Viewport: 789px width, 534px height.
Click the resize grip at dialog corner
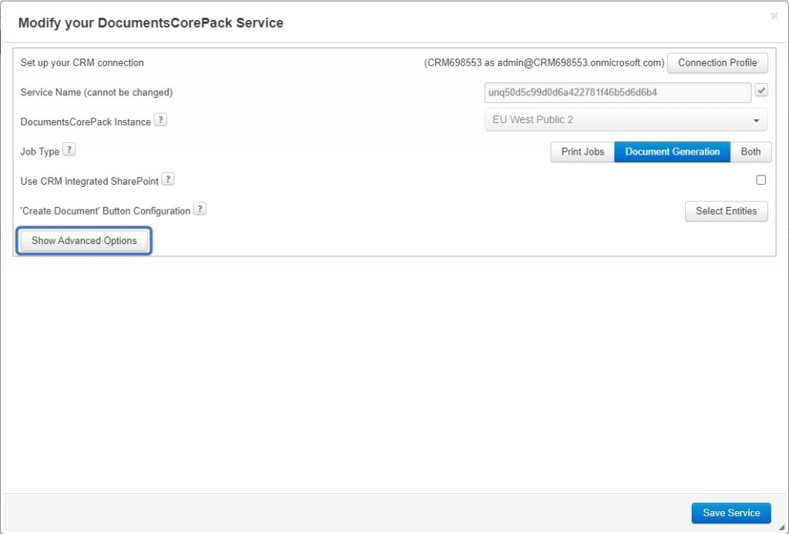tap(781, 527)
